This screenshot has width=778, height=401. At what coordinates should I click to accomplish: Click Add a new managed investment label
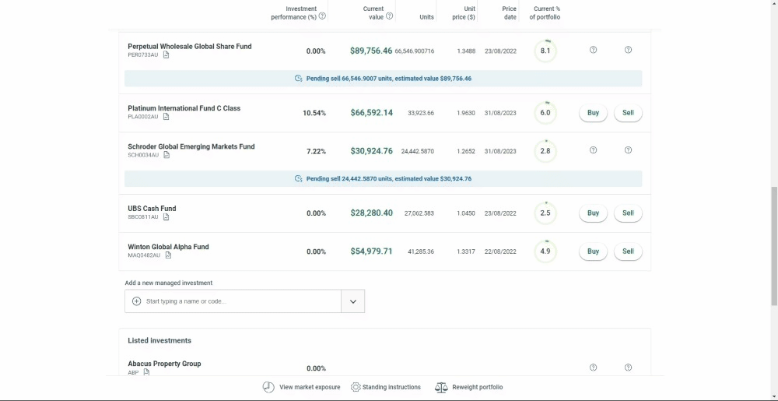[169, 283]
